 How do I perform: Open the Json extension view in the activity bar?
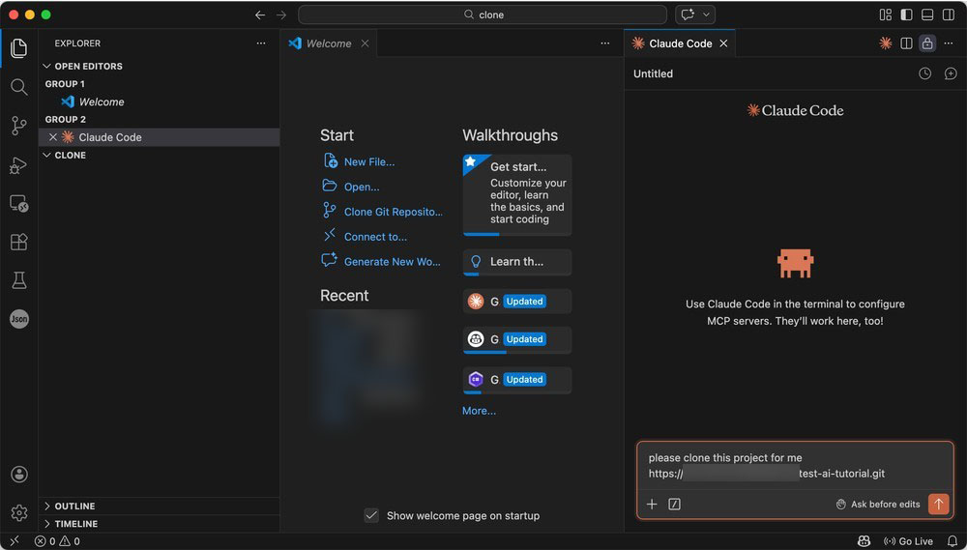tap(19, 319)
